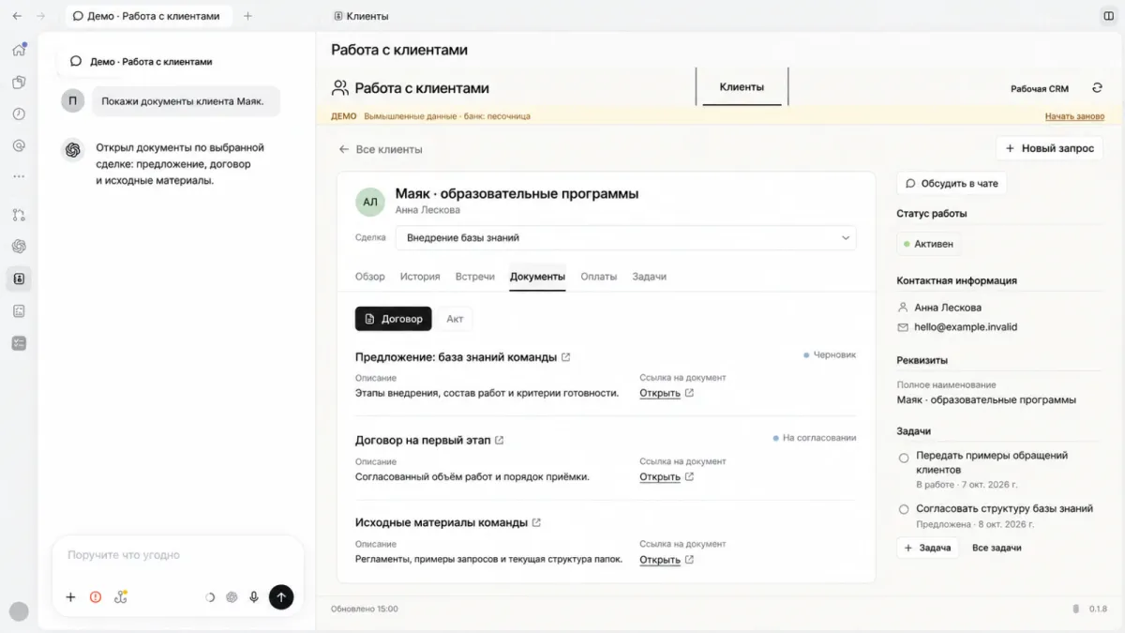Click the model logo icon beside the microphone

point(232,596)
